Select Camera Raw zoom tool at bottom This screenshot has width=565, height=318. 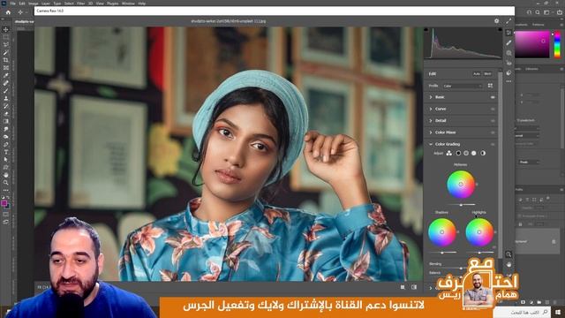coord(508,254)
